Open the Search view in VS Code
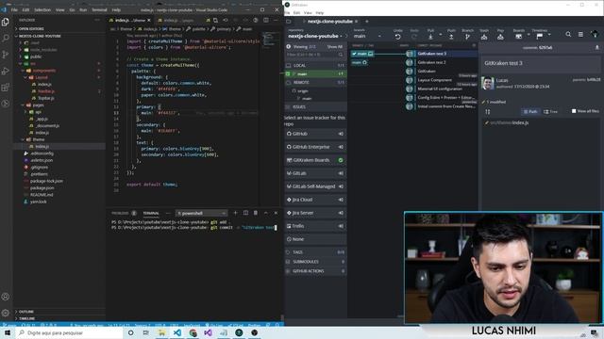The width and height of the screenshot is (604, 339). point(6,38)
